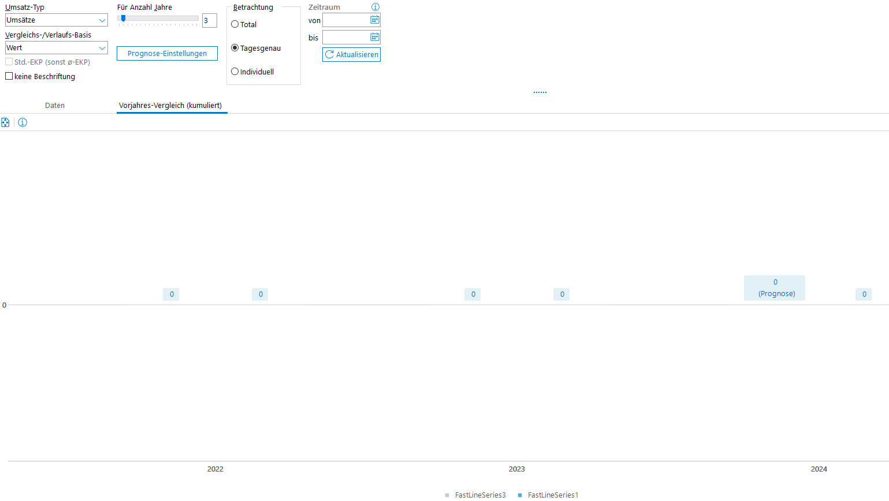This screenshot has height=501, width=889.
Task: Click the info icon in chart toolbar
Action: [23, 122]
